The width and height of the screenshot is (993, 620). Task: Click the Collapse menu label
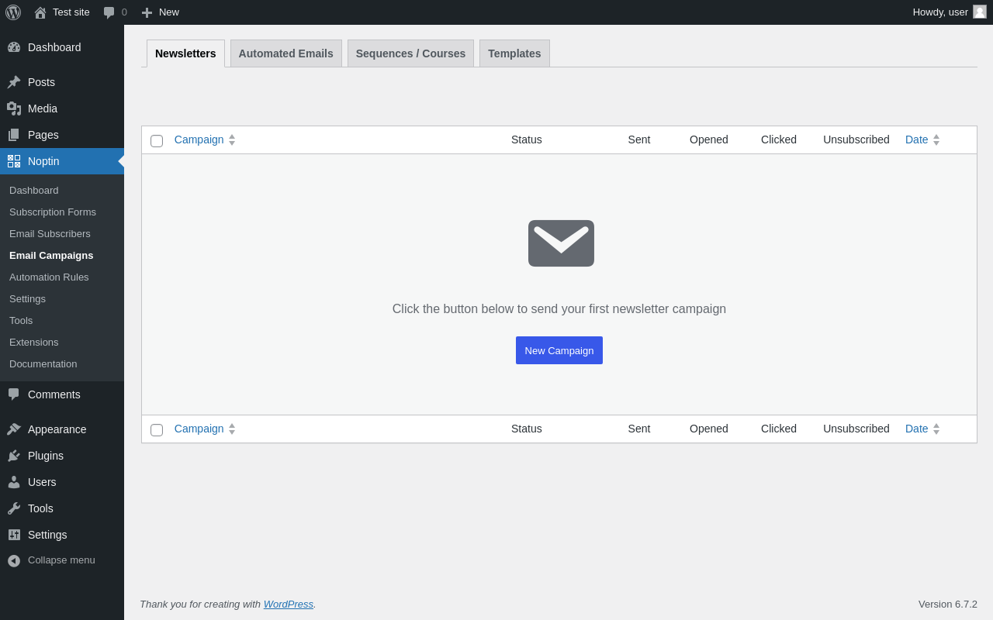click(61, 560)
